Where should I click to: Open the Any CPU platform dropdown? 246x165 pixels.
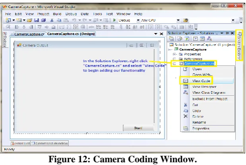(178, 20)
